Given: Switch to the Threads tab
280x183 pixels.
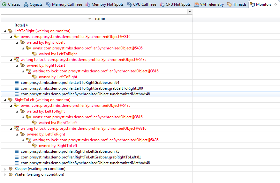Looking at the screenshot, I should [x=237, y=4].
